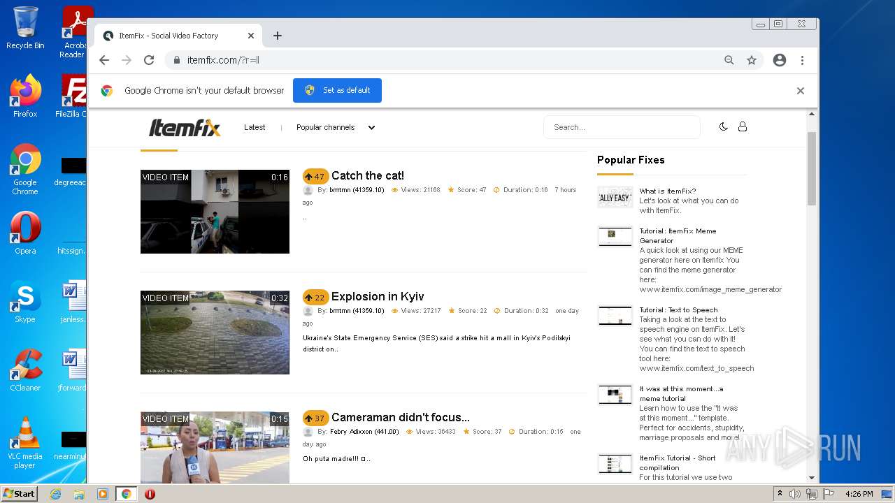Expand the Popular channels dropdown
The height and width of the screenshot is (503, 895).
click(x=336, y=127)
